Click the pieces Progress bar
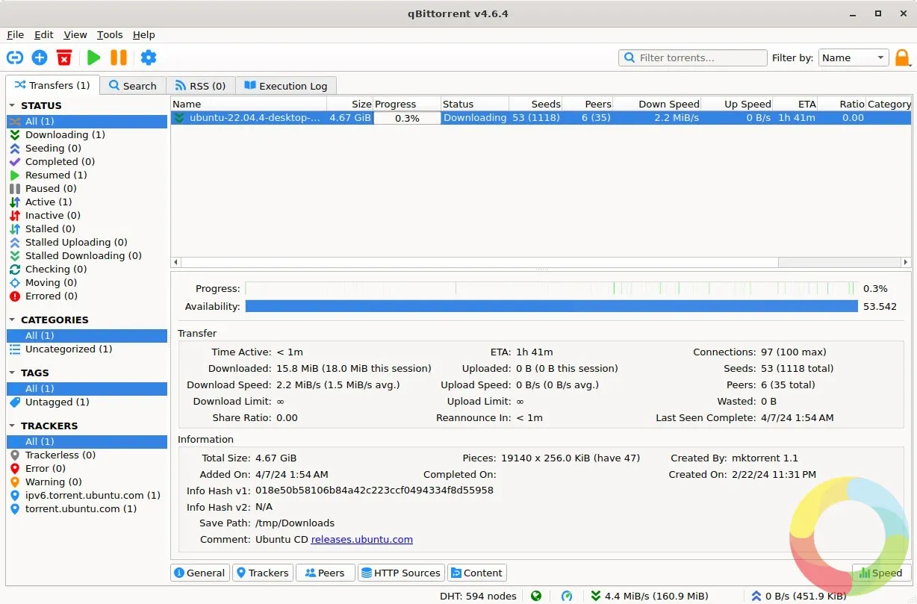Viewport: 917px width, 604px height. click(551, 288)
